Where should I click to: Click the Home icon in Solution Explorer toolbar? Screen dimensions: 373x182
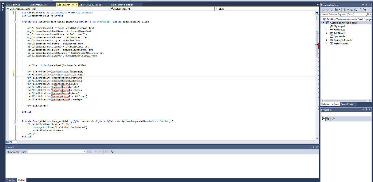click(332, 10)
